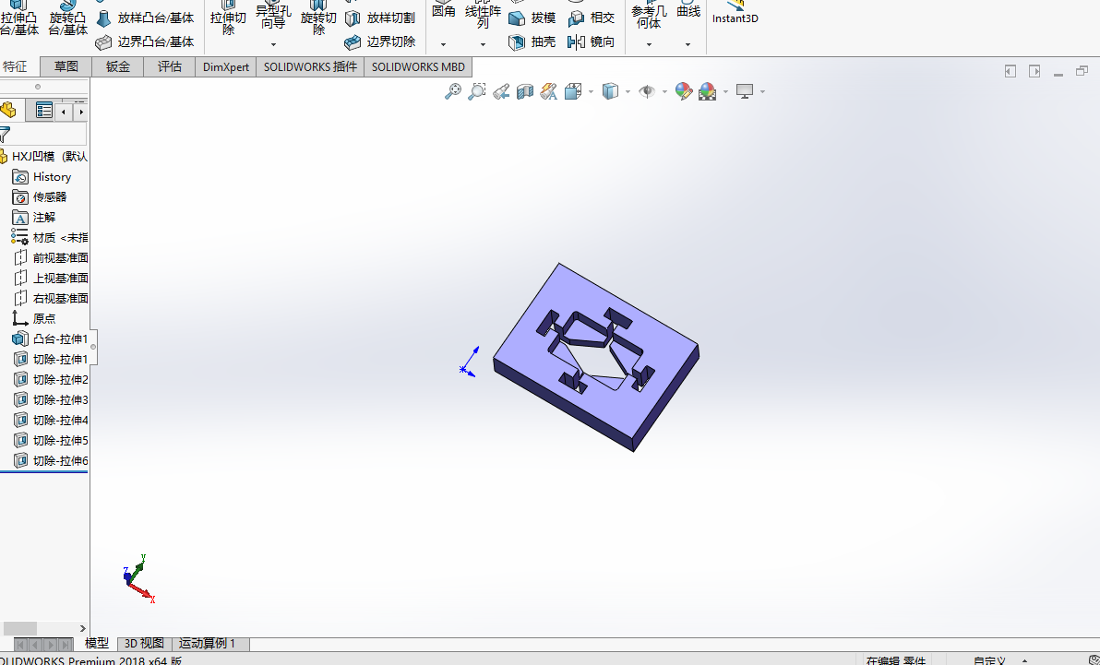
Task: Select the 右视基准面 right plane
Action: 51,298
